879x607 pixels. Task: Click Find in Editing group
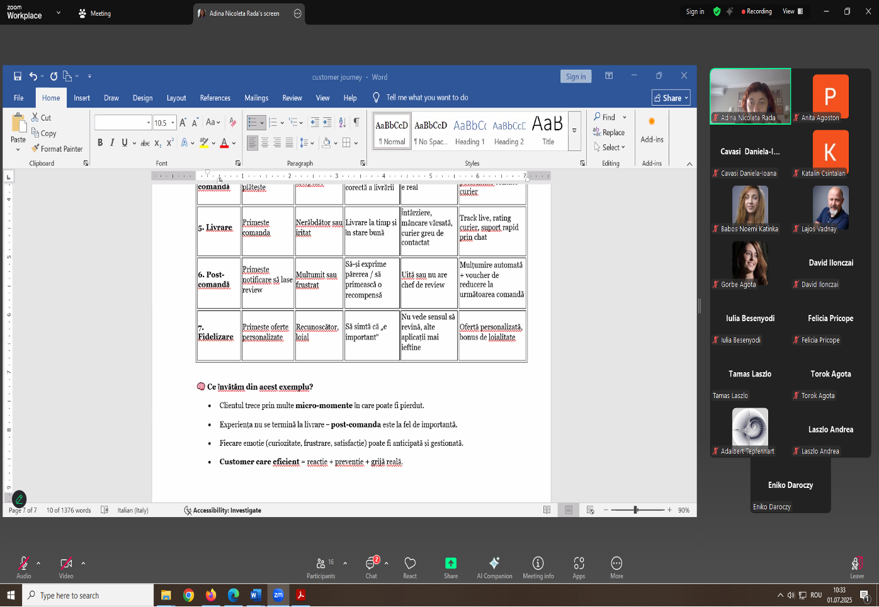click(x=604, y=117)
